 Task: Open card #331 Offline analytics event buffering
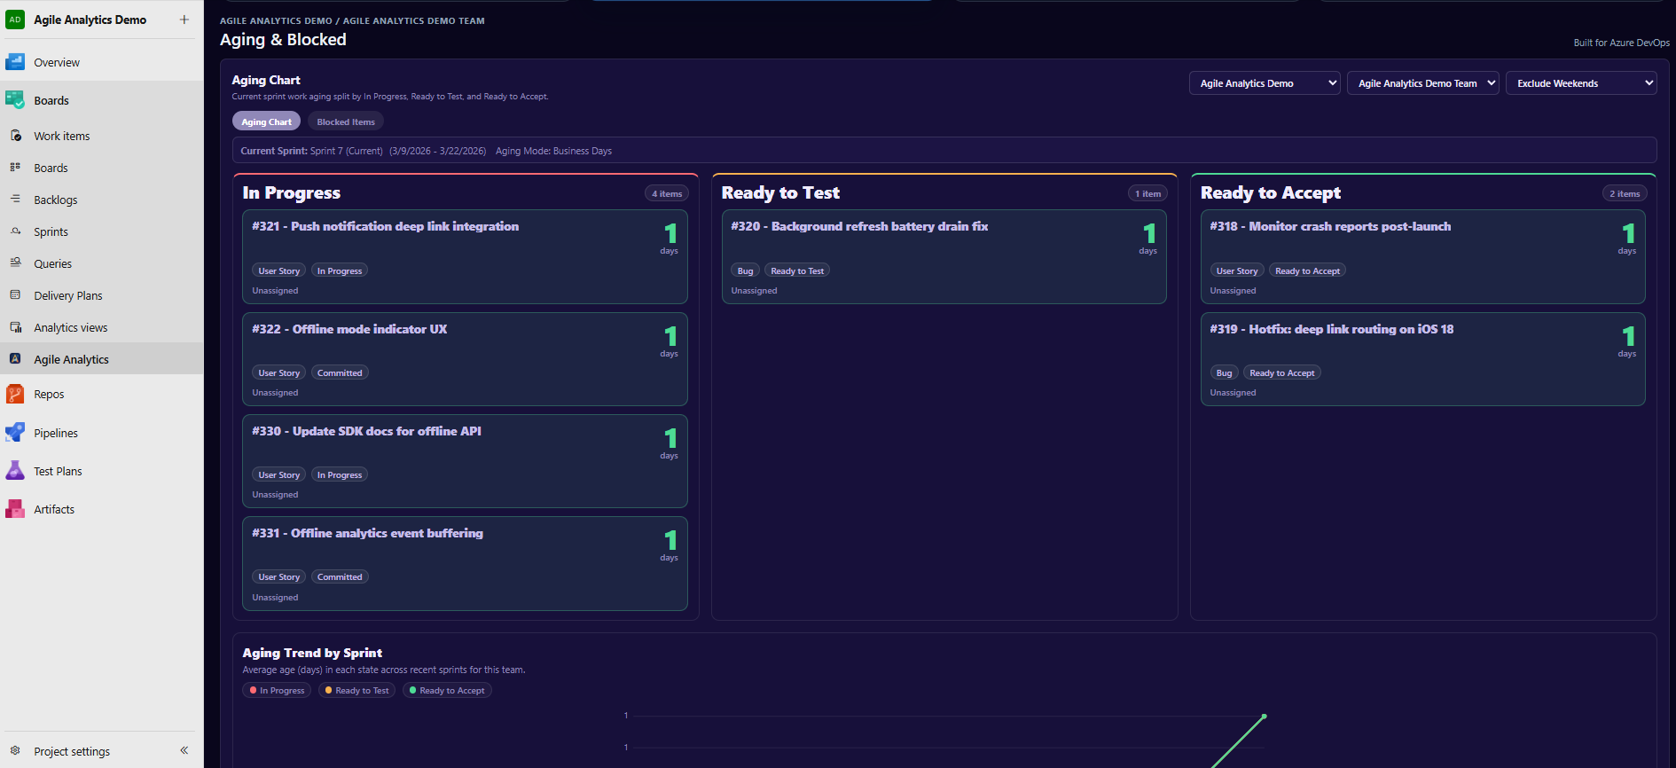(465, 563)
